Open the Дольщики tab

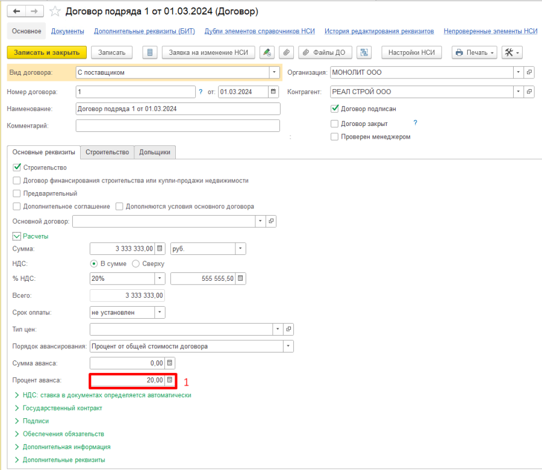click(x=155, y=152)
